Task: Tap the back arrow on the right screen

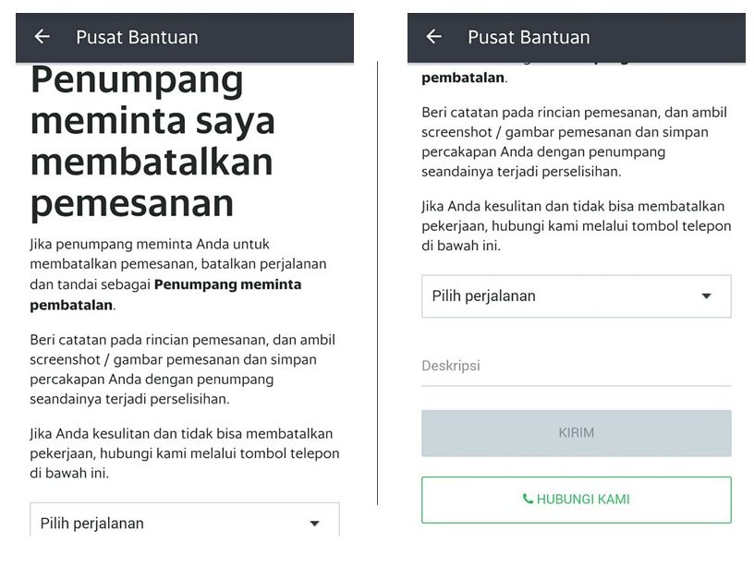Action: (x=433, y=37)
